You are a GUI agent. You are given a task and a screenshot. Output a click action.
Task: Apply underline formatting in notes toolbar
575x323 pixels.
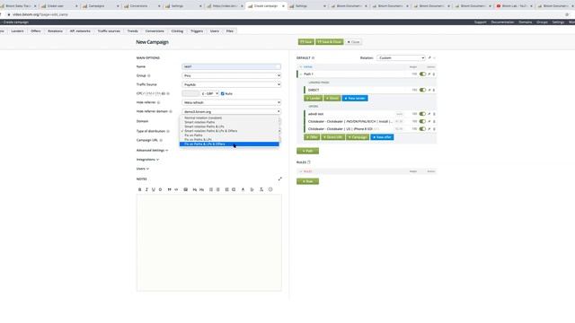tap(154, 189)
